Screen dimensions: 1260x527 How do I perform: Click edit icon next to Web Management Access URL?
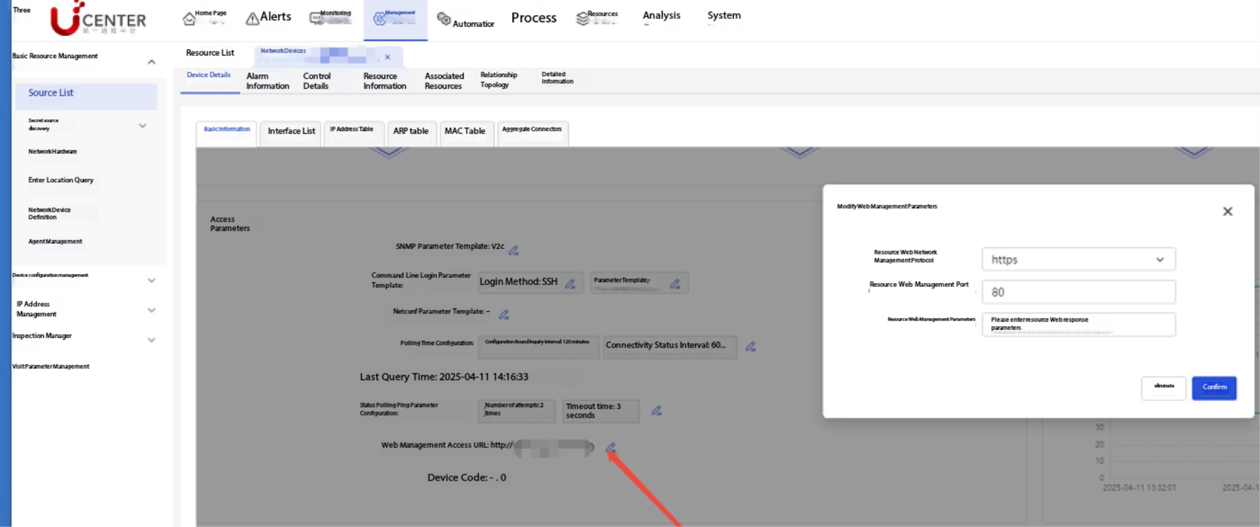(610, 447)
